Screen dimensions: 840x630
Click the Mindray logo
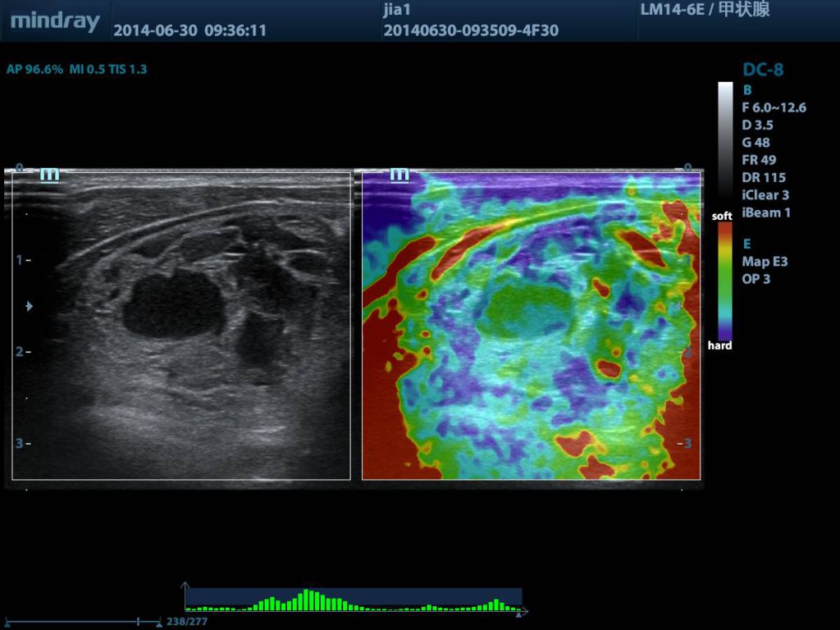point(55,21)
